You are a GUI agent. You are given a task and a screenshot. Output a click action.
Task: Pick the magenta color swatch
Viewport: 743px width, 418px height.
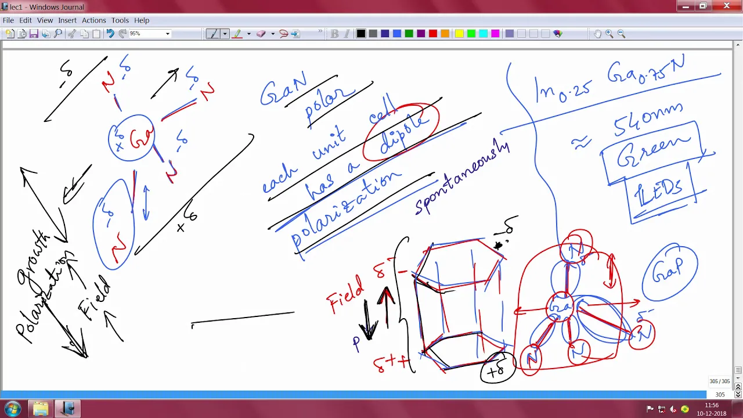[x=495, y=34]
